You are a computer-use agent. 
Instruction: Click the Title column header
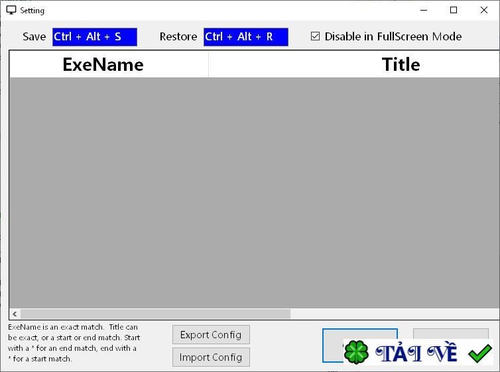[x=354, y=64]
